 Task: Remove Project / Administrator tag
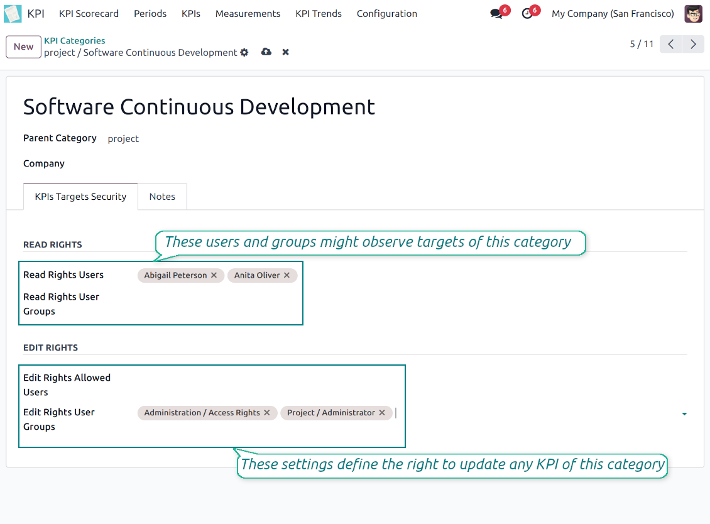coord(382,413)
